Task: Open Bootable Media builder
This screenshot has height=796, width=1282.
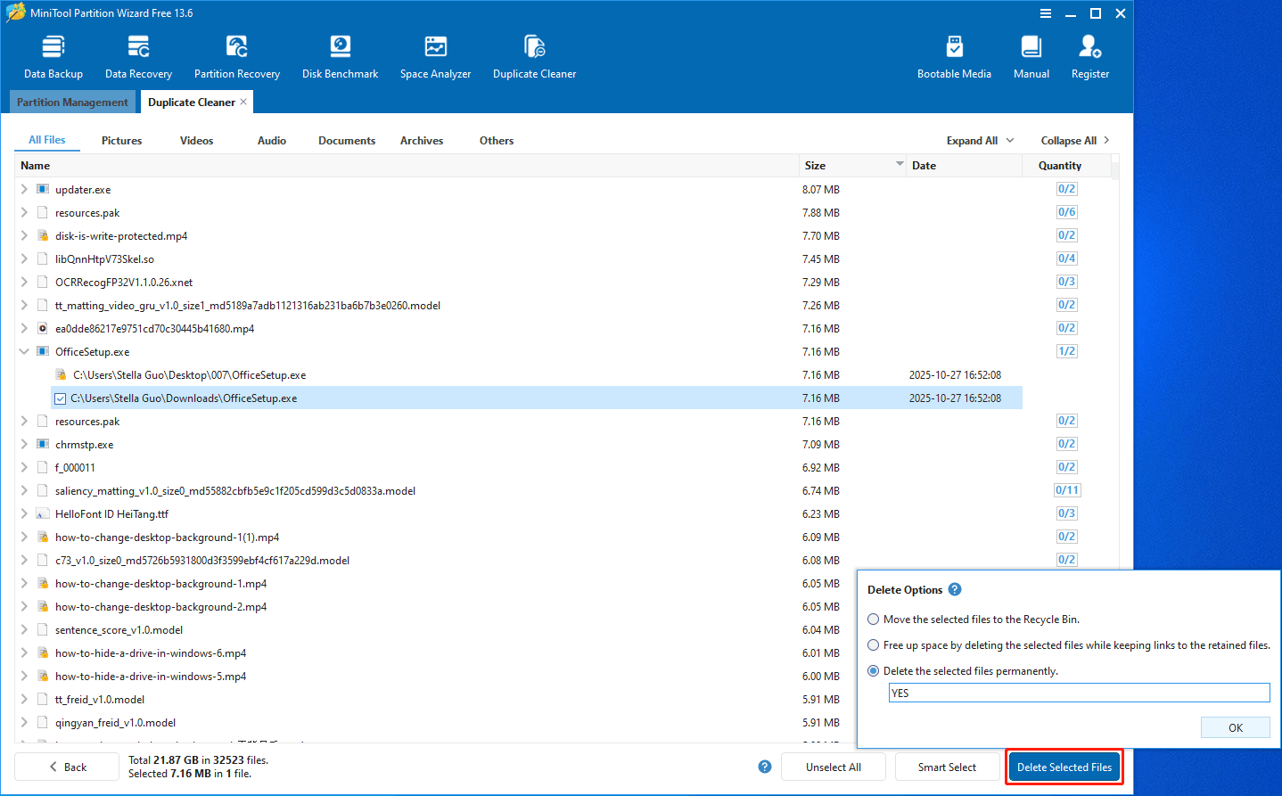Action: (954, 57)
